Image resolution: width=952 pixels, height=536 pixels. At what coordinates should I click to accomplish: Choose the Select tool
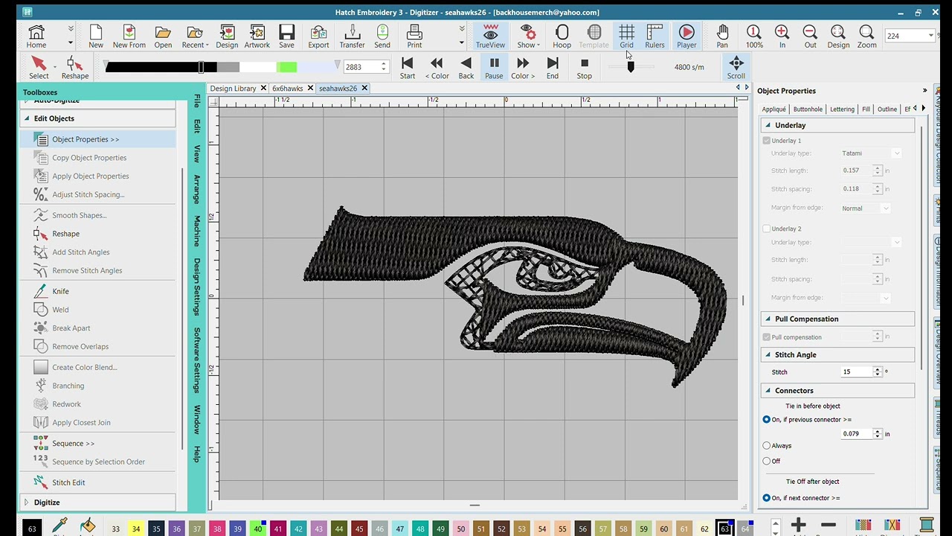click(x=39, y=67)
